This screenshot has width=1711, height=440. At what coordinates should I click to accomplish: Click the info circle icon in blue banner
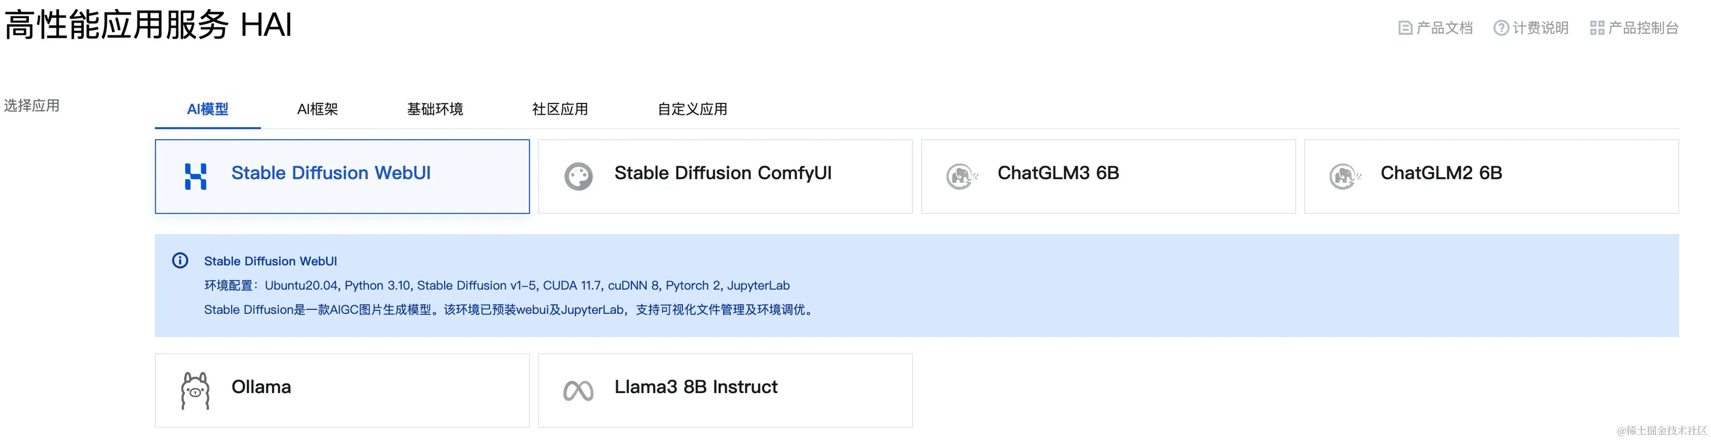(x=180, y=260)
